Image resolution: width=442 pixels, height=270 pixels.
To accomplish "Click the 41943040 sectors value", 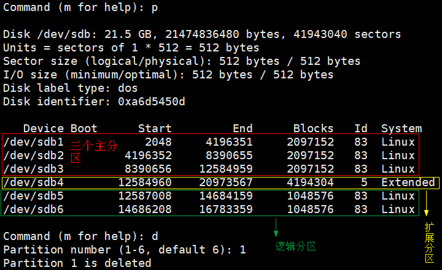I will 347,34.
